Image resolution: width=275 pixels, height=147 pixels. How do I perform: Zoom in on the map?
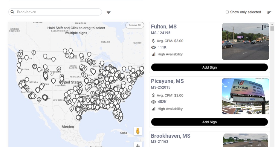138,146
